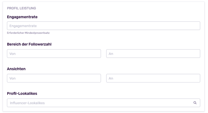Select the Von field under Bereich der Followerzahl
This screenshot has height=113, width=208.
coord(54,53)
